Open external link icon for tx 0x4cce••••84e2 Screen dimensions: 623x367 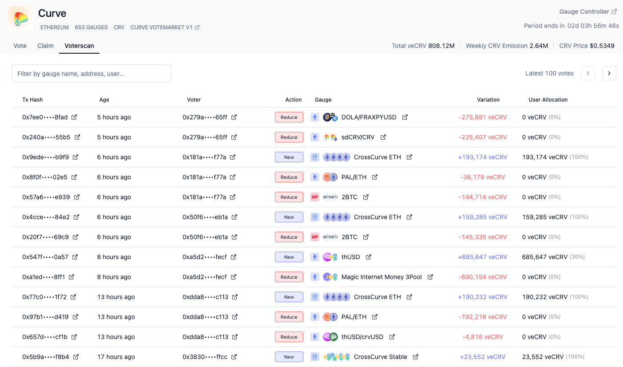(x=76, y=217)
